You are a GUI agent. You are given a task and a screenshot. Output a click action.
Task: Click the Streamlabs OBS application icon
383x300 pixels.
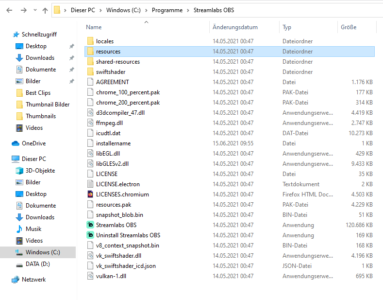click(90, 225)
